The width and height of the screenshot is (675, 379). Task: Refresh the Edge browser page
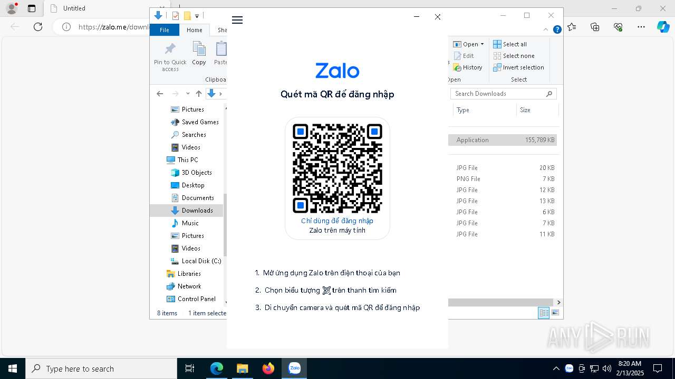click(38, 27)
